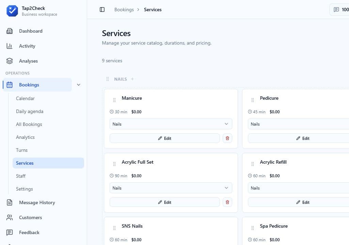Viewport: 349px width, 245px height.
Task: Click the SNS Nails title
Action: tap(132, 226)
